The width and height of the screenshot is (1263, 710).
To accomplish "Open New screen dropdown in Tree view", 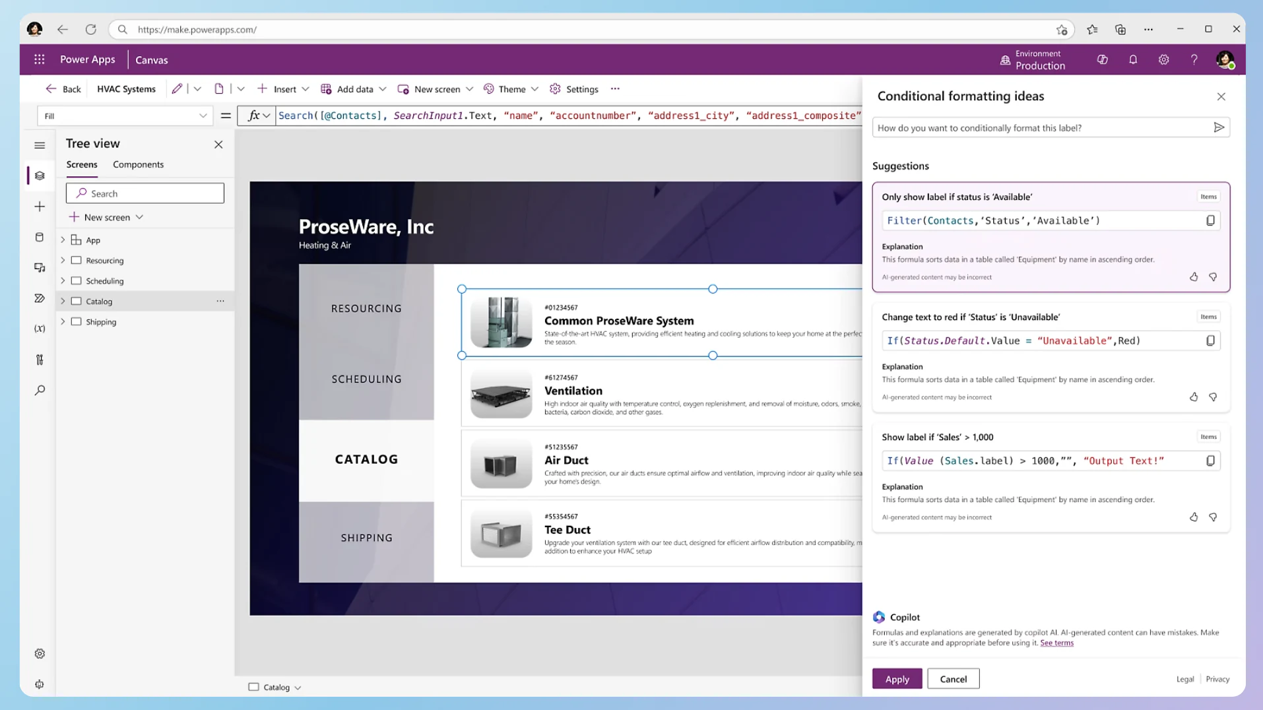I will coord(139,217).
